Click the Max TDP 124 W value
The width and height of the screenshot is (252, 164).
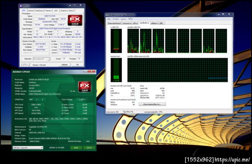tap(63, 19)
